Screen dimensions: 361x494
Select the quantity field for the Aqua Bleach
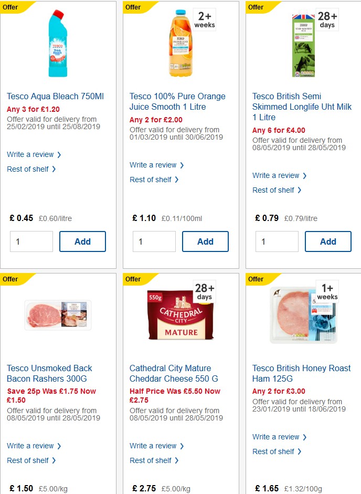click(31, 241)
